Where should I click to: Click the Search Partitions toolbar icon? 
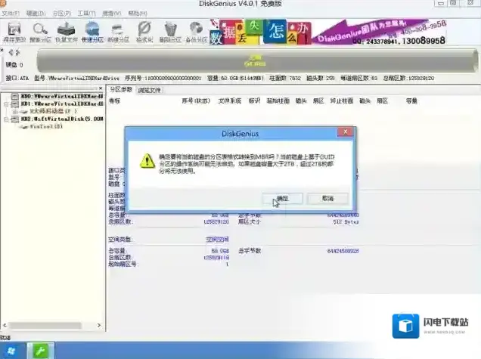pyautogui.click(x=39, y=31)
